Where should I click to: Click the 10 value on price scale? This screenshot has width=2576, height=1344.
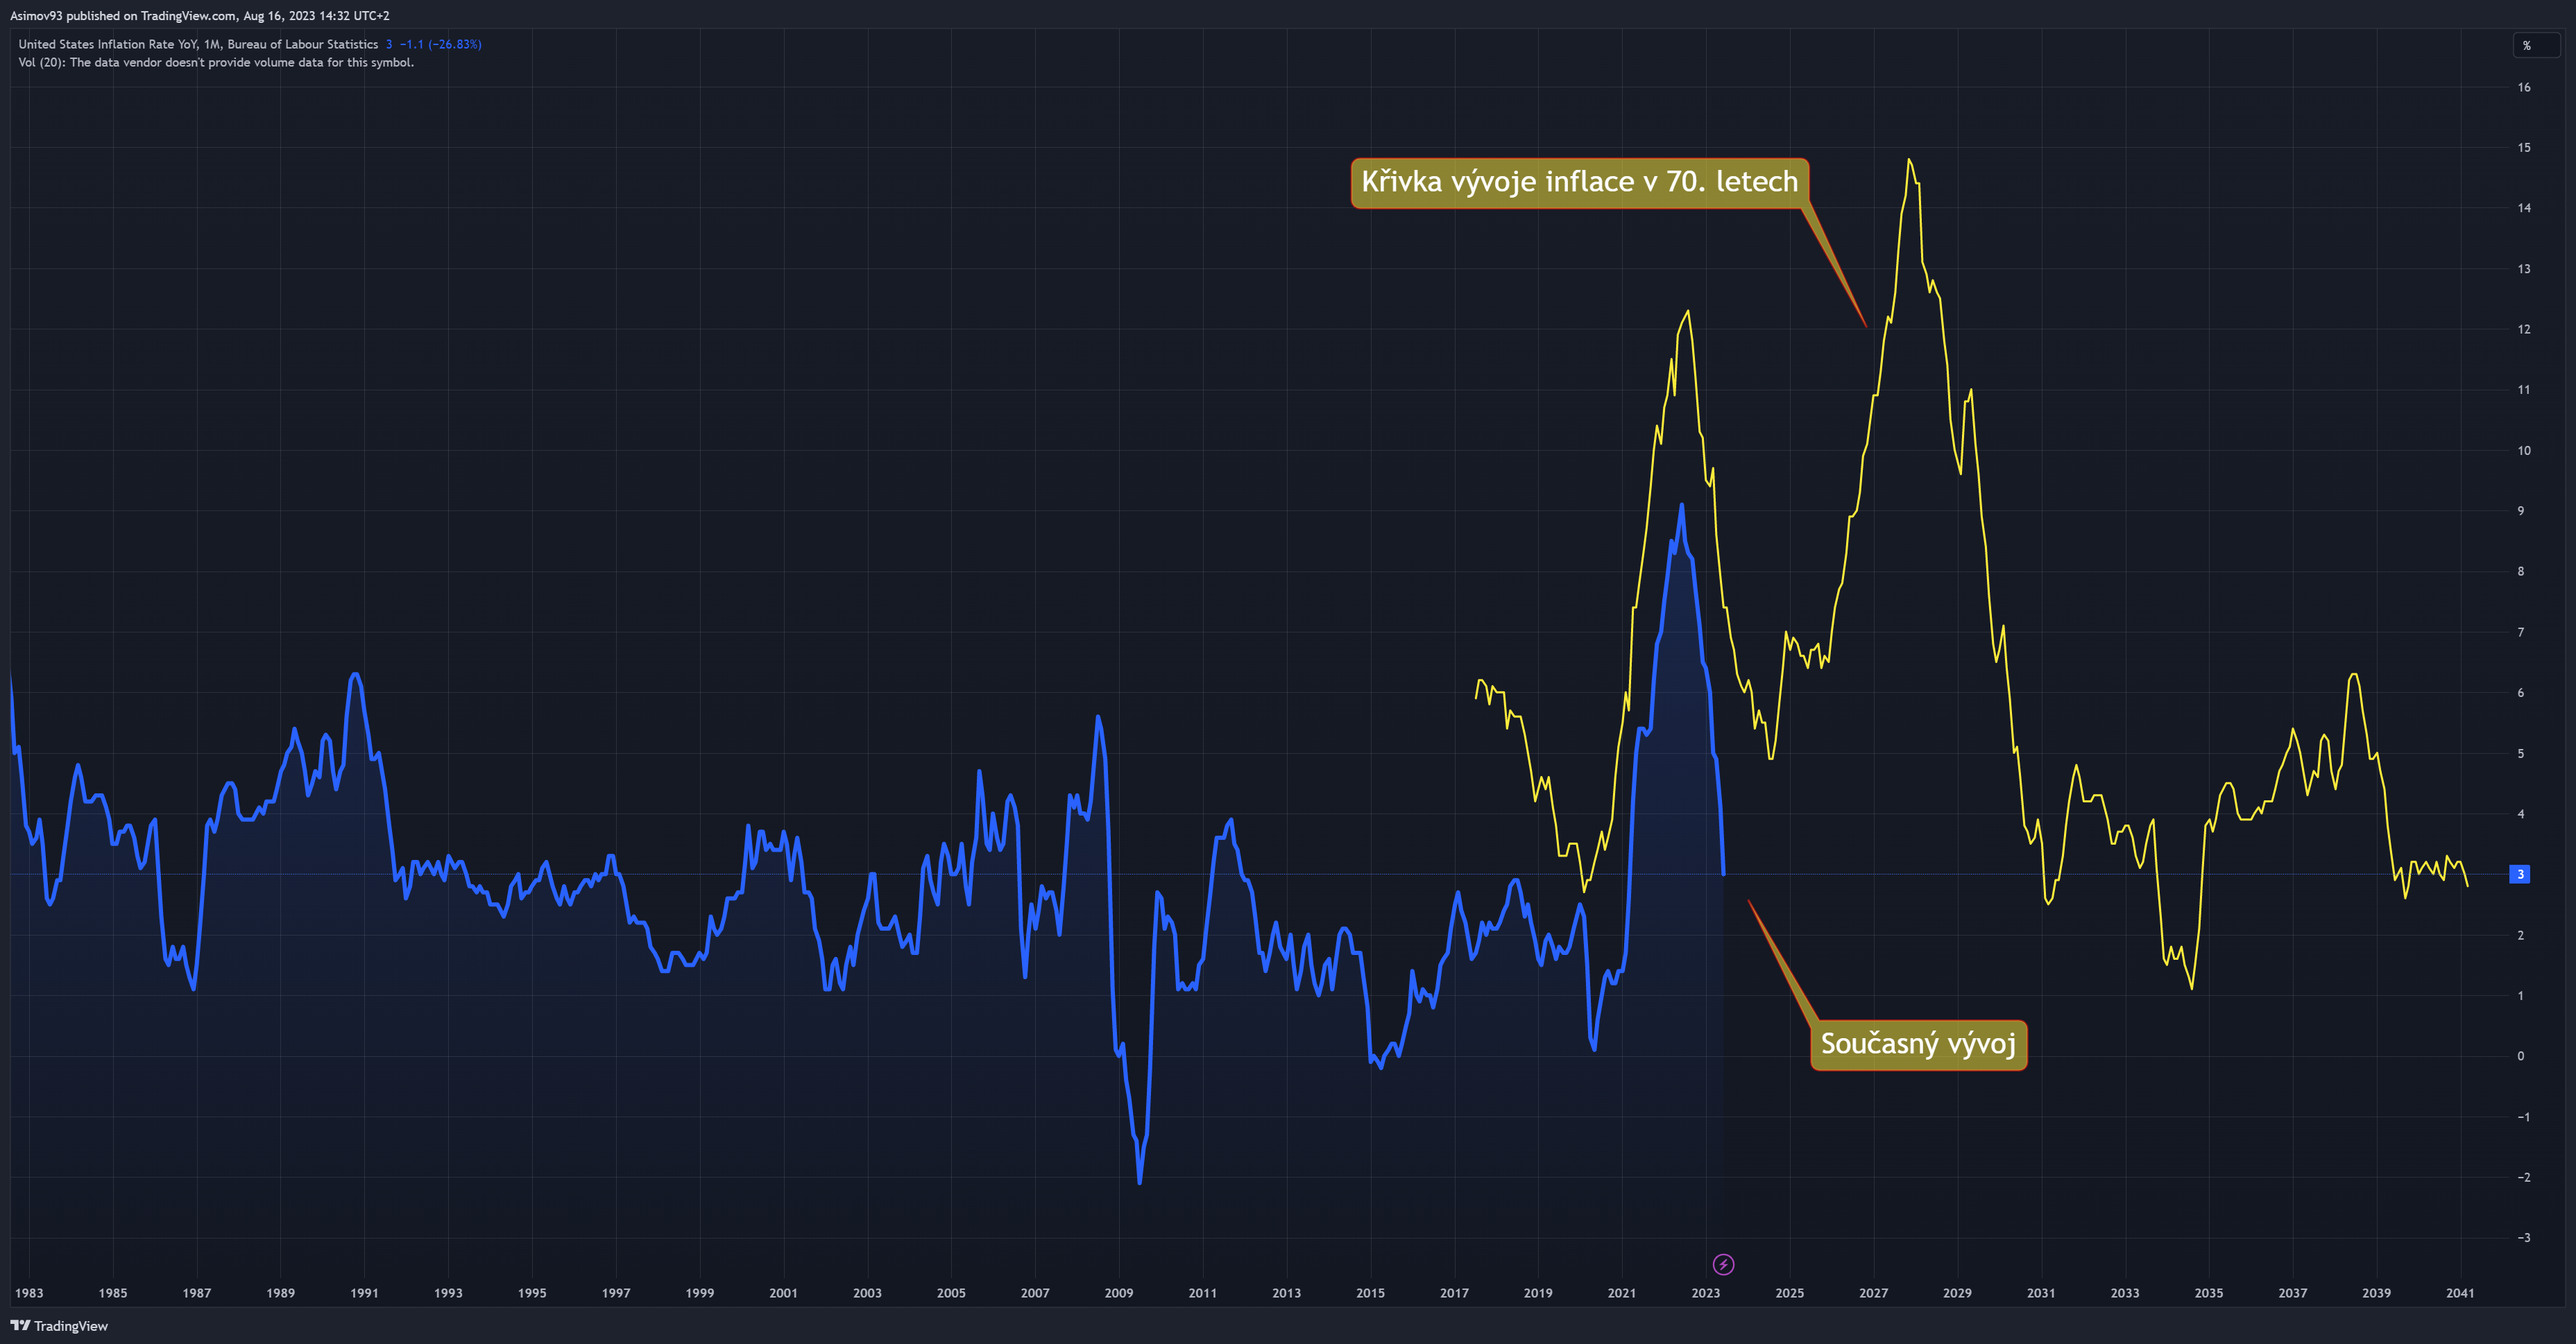(x=2524, y=451)
